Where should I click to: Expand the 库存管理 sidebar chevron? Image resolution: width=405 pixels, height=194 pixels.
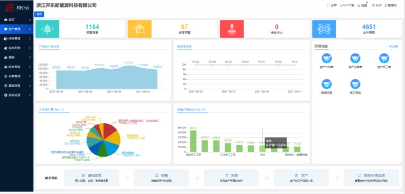30,38
